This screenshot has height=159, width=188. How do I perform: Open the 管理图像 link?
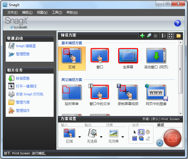click(23, 54)
